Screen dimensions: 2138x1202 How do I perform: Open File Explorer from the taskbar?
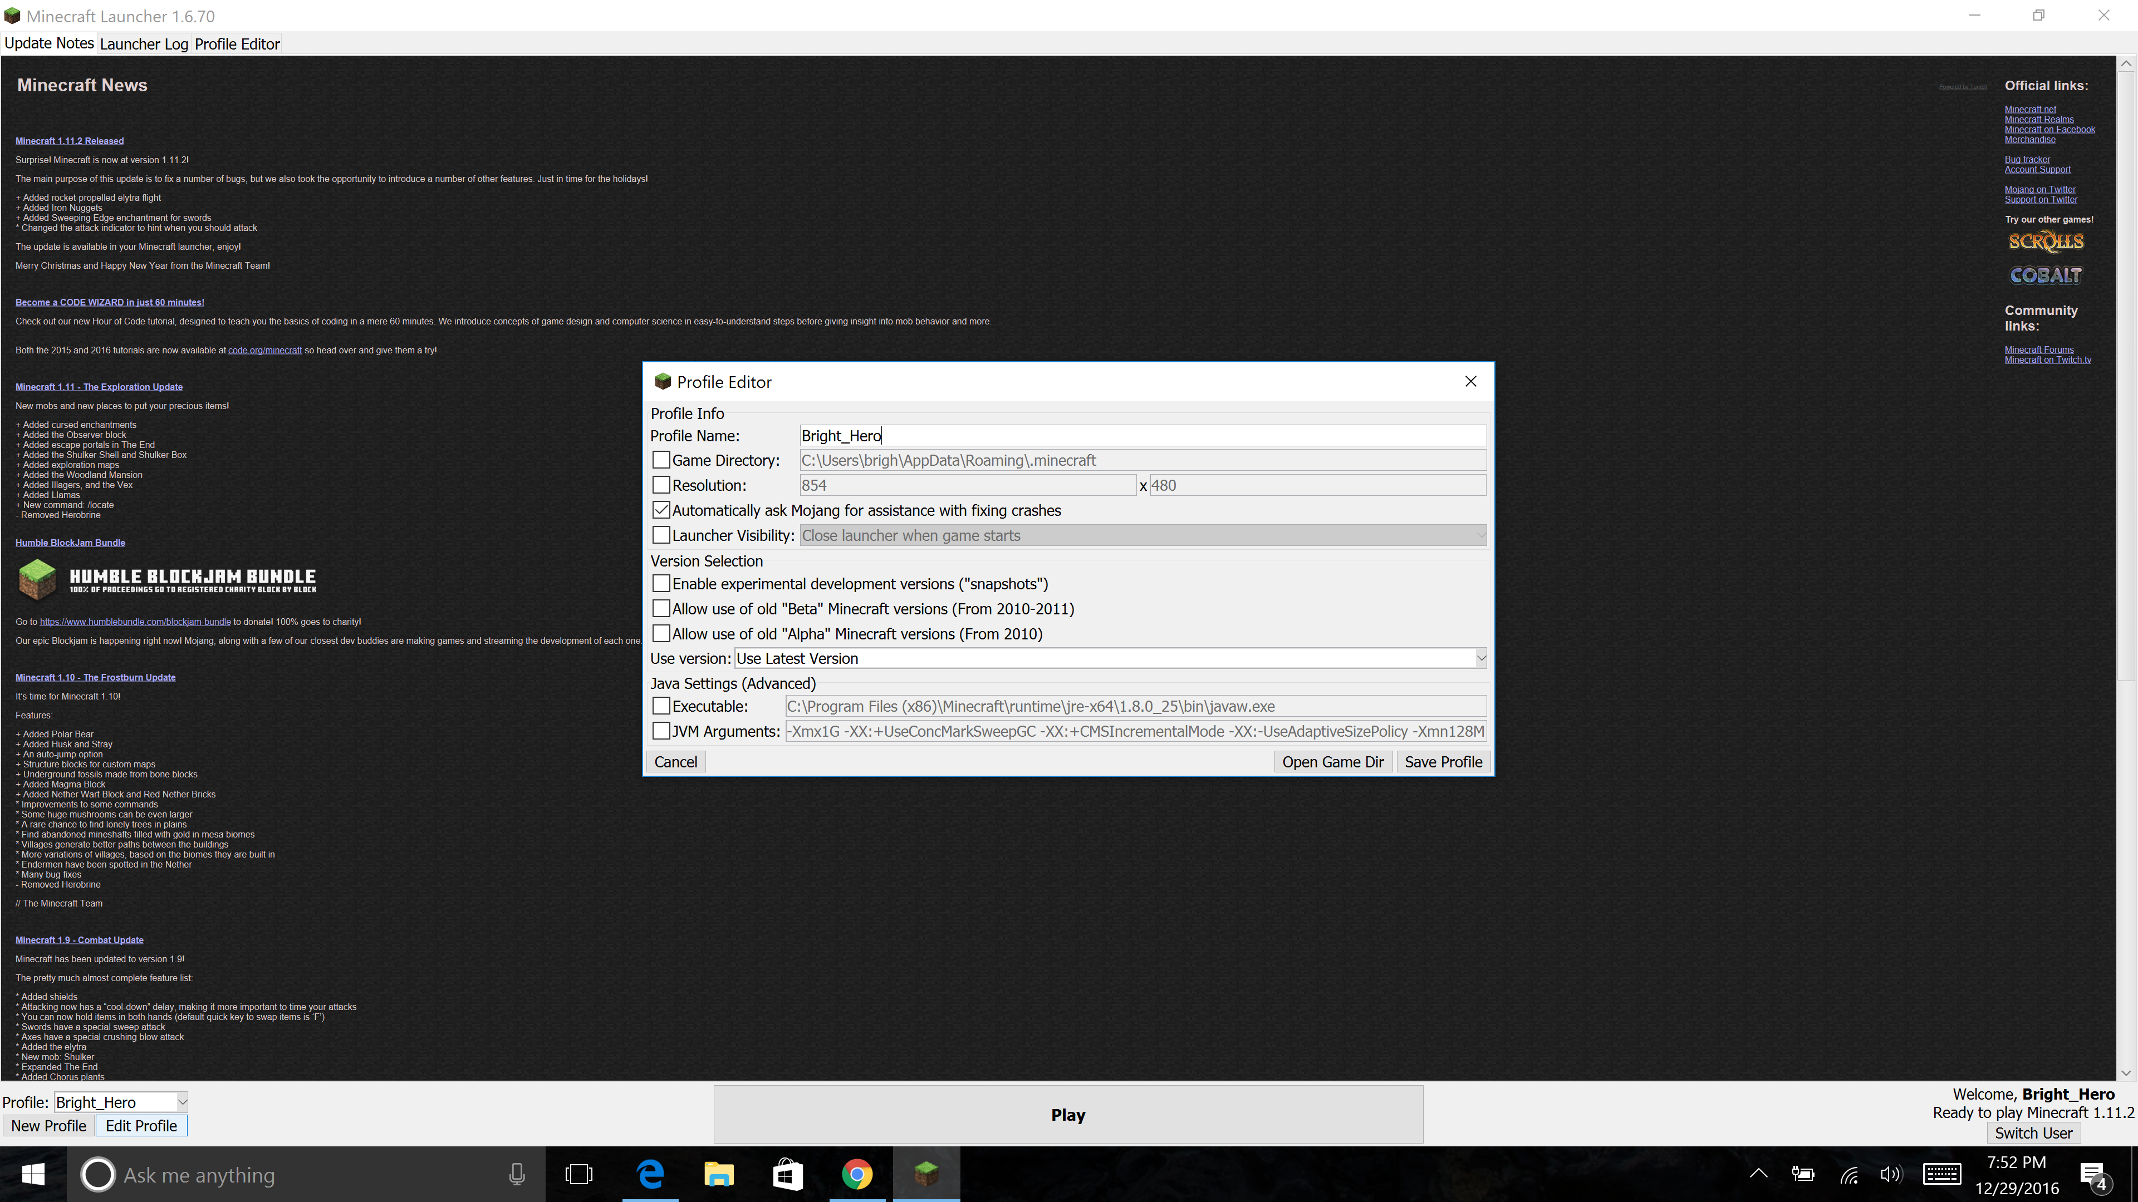(x=719, y=1175)
